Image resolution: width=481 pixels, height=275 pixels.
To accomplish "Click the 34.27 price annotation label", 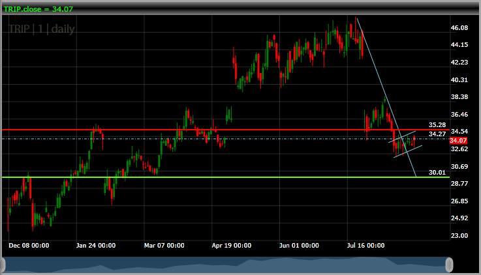I will point(437,134).
